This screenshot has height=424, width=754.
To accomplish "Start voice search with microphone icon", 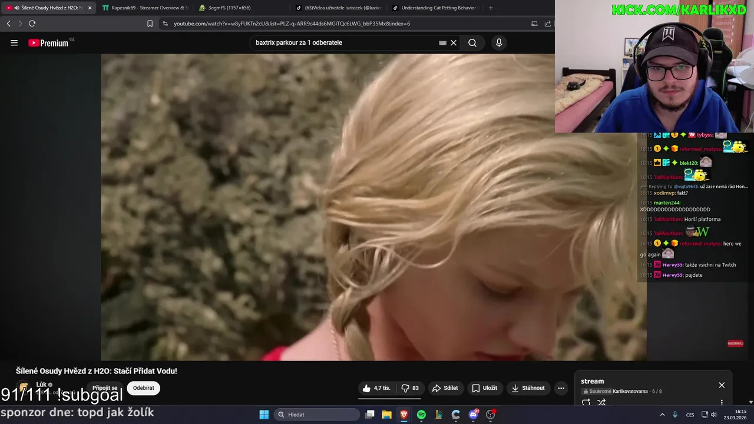I will pyautogui.click(x=499, y=42).
